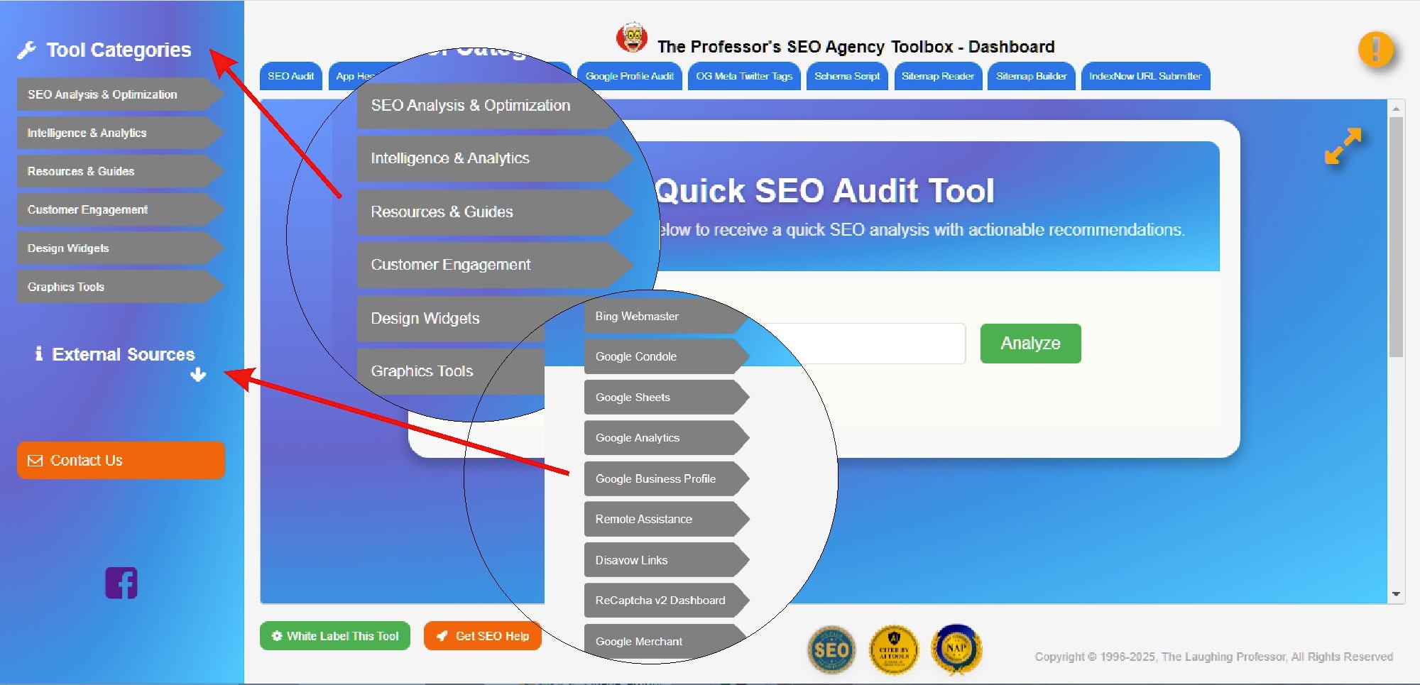This screenshot has width=1420, height=685.
Task: Select the Sitemap Reader tab
Action: [938, 76]
